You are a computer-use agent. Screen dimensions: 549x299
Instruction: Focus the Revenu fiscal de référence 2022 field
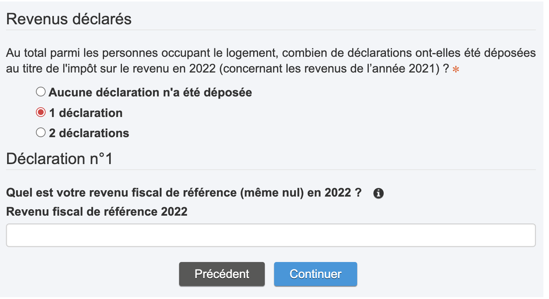[x=271, y=235]
